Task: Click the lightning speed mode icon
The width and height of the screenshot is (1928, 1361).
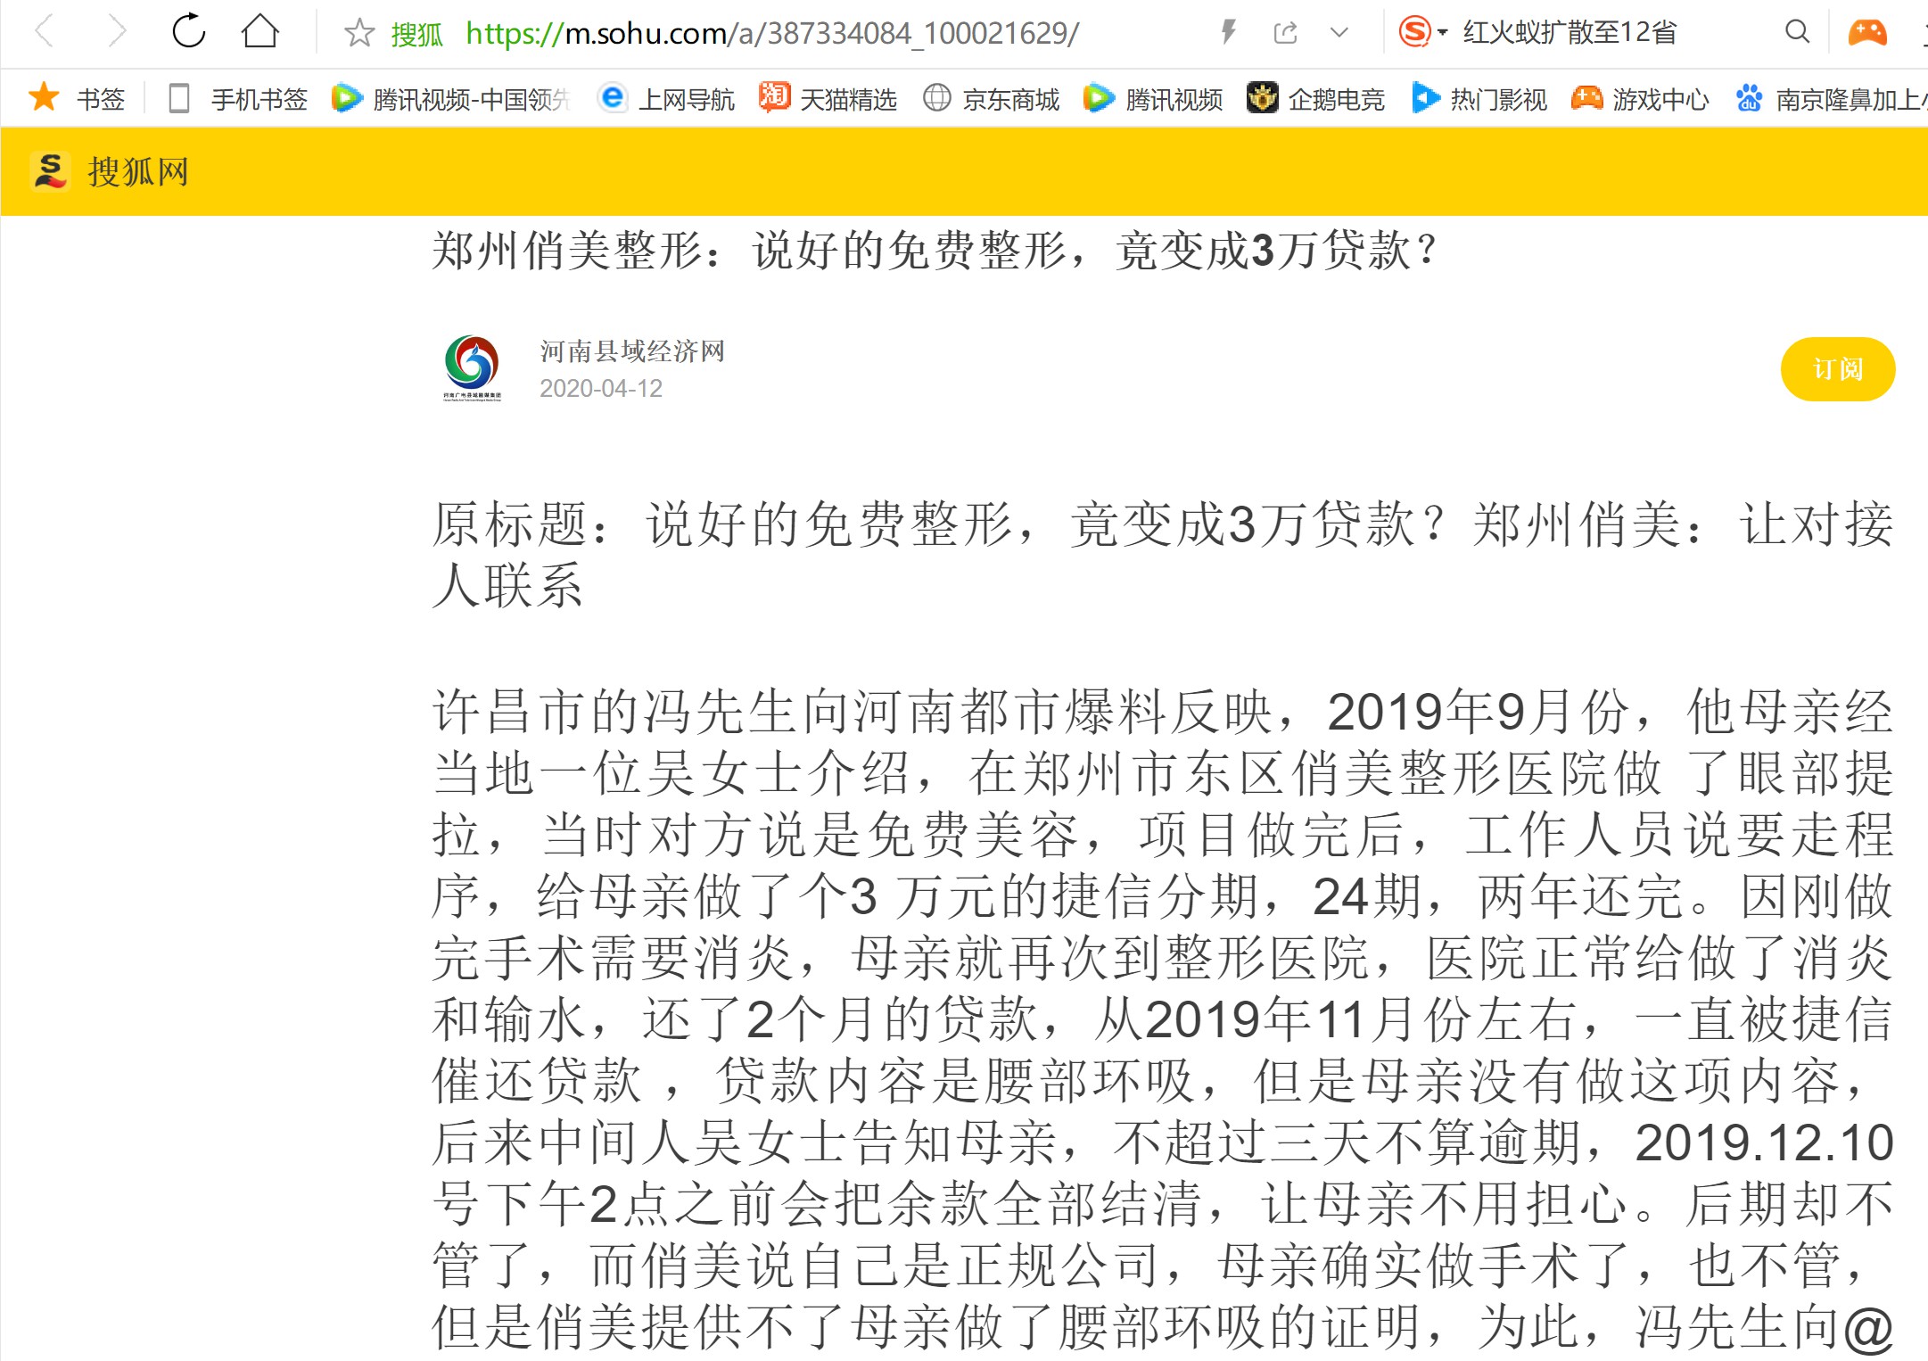Action: (x=1229, y=33)
